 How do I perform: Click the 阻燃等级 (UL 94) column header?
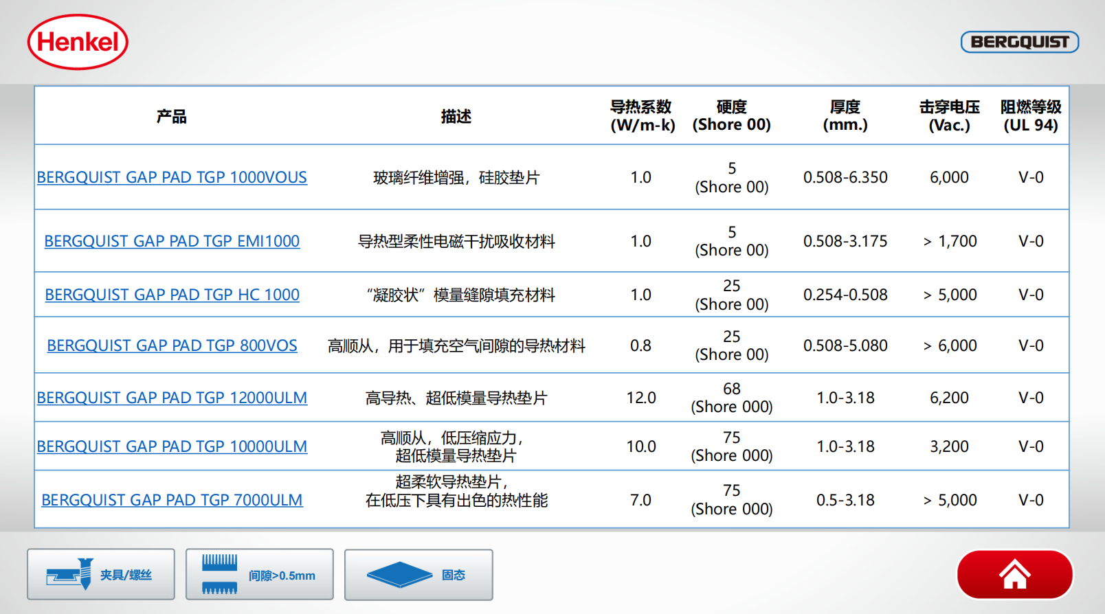click(1030, 116)
